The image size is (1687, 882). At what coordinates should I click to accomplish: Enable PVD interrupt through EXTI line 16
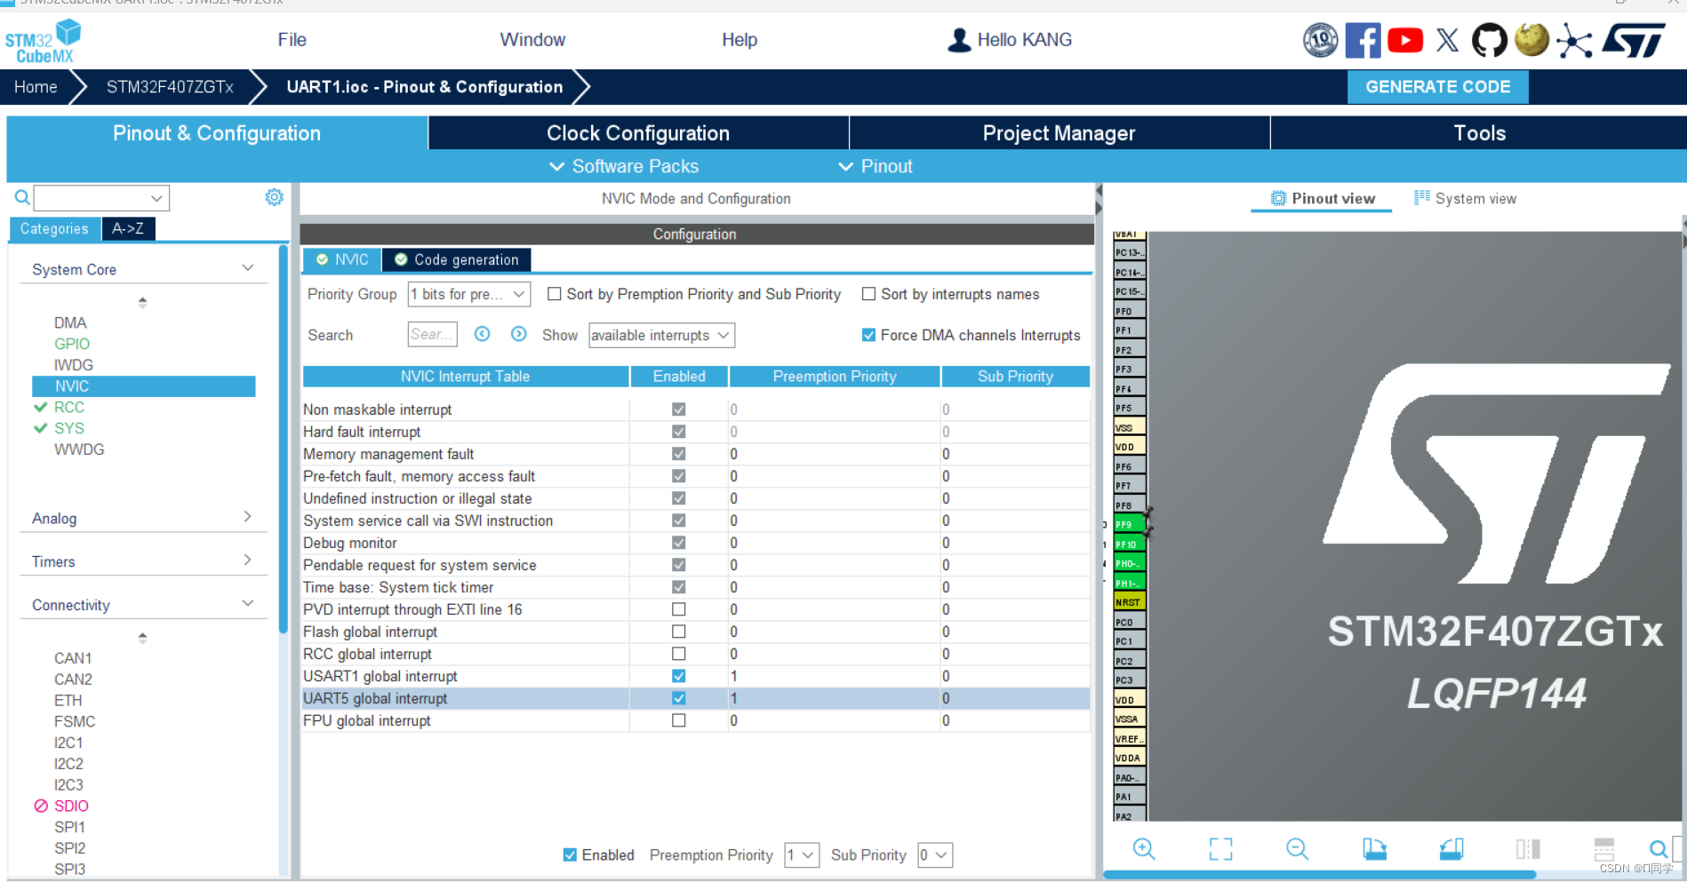point(679,609)
